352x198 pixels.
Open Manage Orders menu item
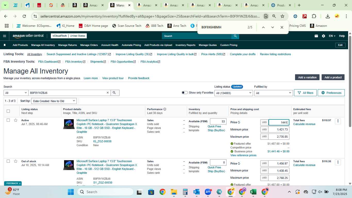tap(89, 45)
